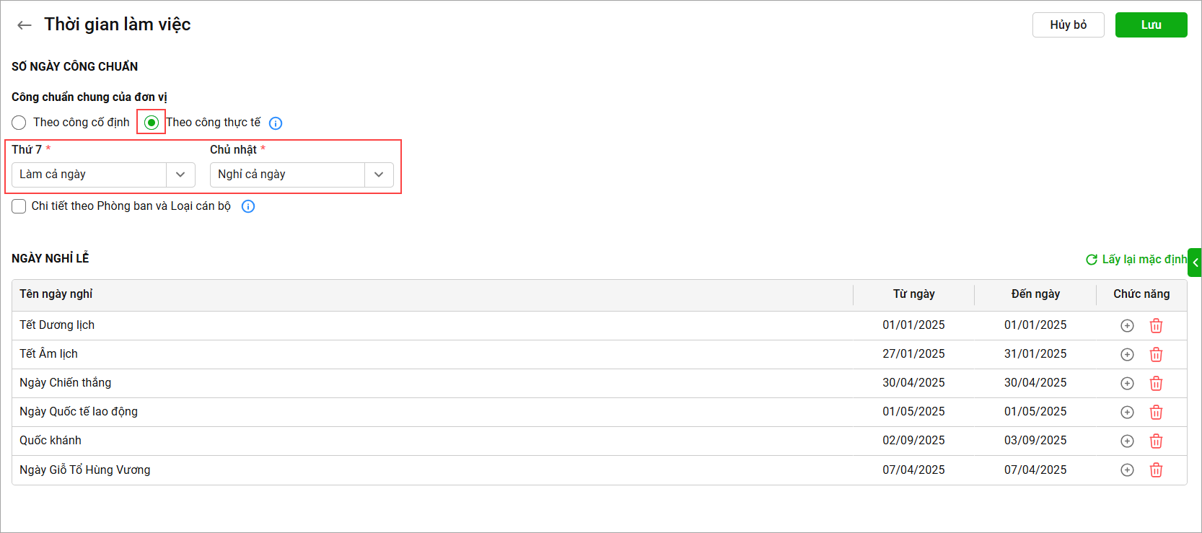Click info icon next to Theo công thực tế

(276, 123)
